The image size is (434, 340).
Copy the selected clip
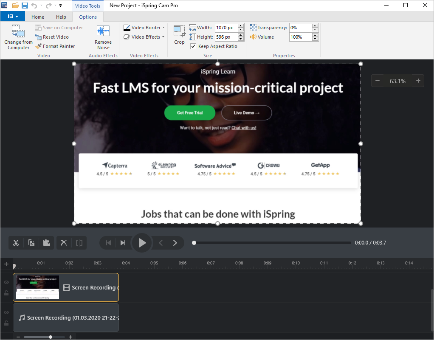click(31, 243)
